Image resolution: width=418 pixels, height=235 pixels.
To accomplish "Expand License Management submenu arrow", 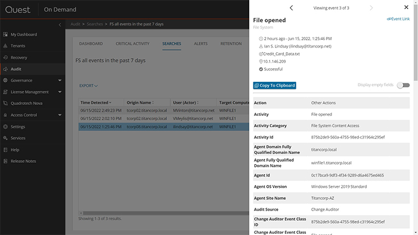I will (x=60, y=92).
